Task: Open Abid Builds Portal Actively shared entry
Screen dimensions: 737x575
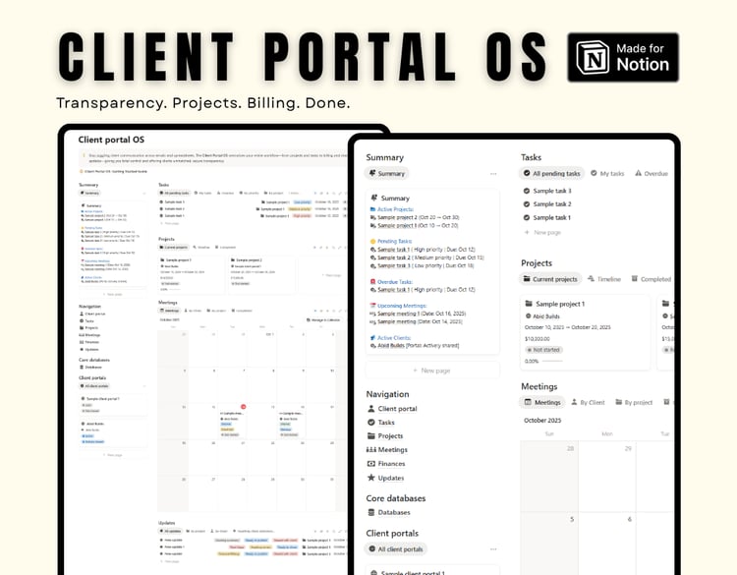Action: click(x=419, y=346)
